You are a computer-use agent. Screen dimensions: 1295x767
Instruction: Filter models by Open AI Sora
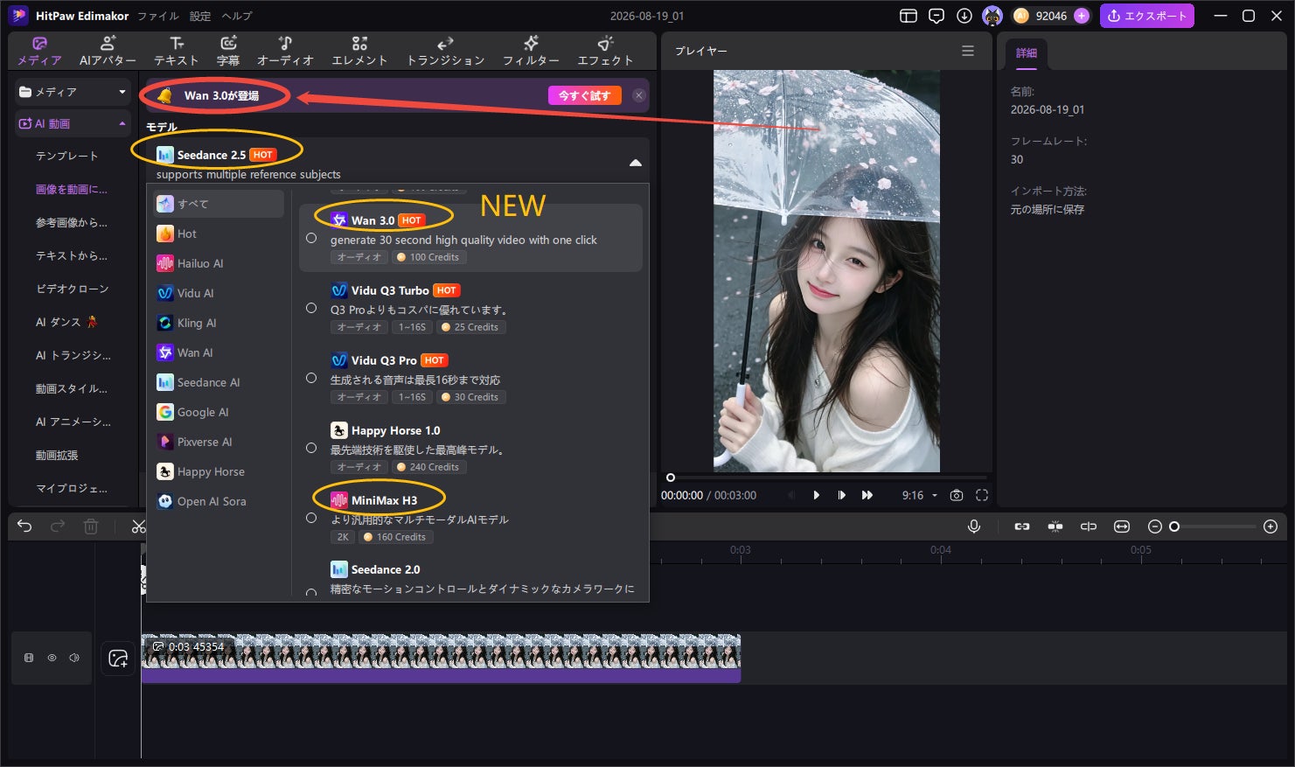[219, 501]
